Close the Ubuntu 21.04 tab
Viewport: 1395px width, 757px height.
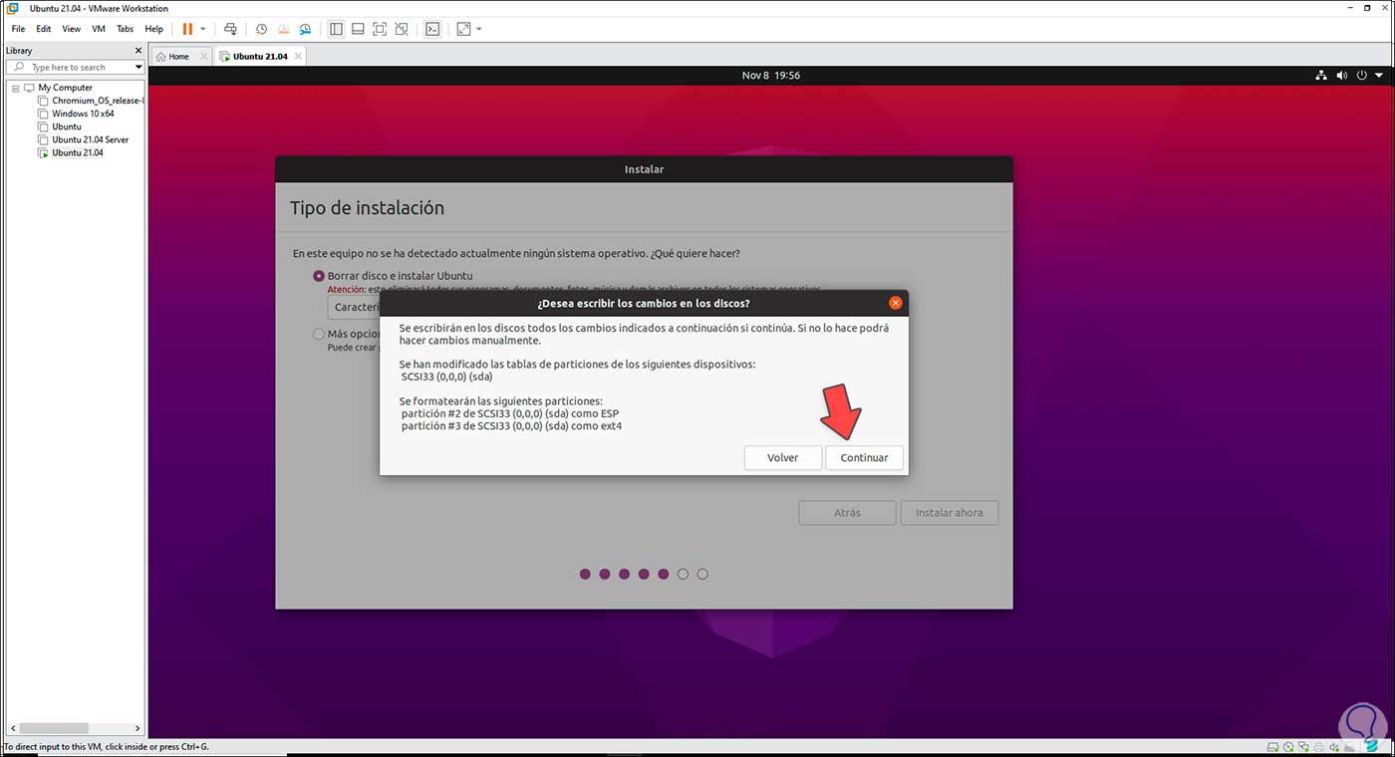click(298, 57)
